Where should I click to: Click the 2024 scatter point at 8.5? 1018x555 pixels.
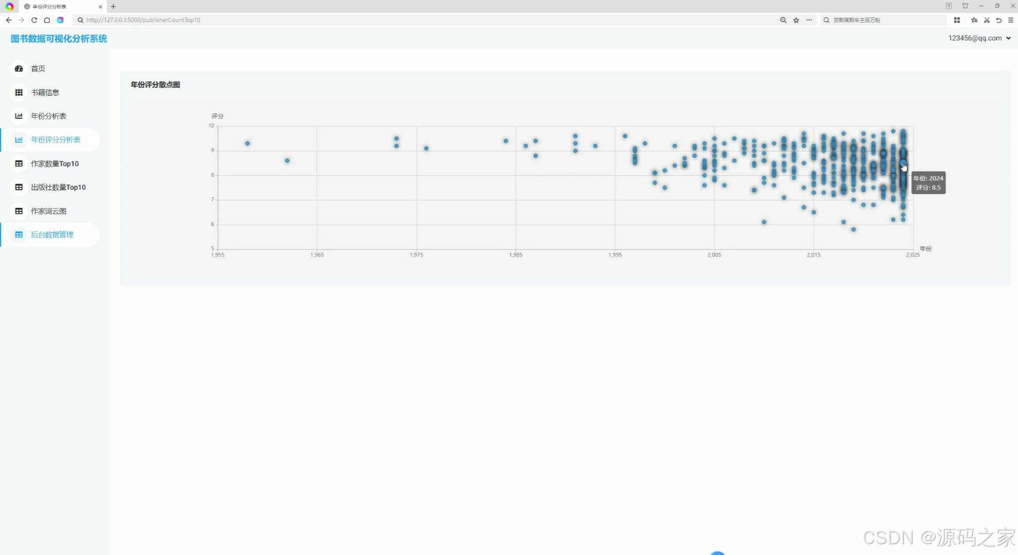(x=903, y=163)
